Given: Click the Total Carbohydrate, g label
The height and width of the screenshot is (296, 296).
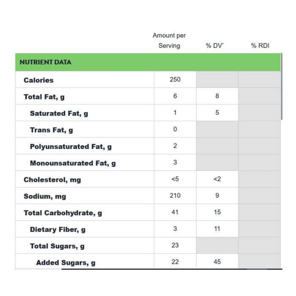Looking at the screenshot, I should click(63, 213).
